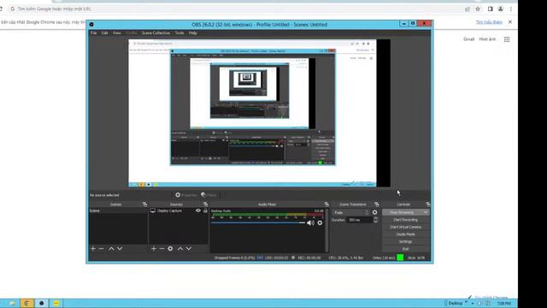The width and height of the screenshot is (547, 308).
Task: Remove selected scene with minus icon
Action: (102, 249)
